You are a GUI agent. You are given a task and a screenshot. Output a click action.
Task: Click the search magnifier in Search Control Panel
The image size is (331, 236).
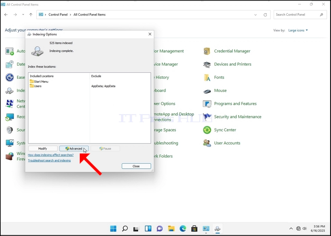pos(321,14)
